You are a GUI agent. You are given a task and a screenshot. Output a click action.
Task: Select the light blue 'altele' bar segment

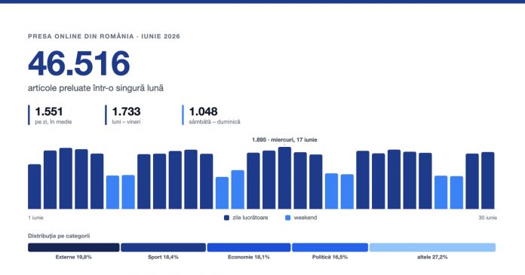(432, 247)
